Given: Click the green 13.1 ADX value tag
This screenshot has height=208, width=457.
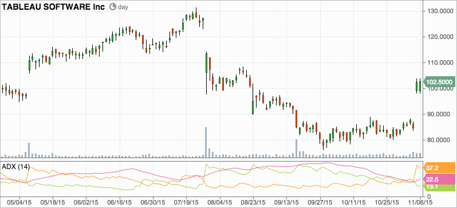Looking at the screenshot, I should (x=439, y=187).
